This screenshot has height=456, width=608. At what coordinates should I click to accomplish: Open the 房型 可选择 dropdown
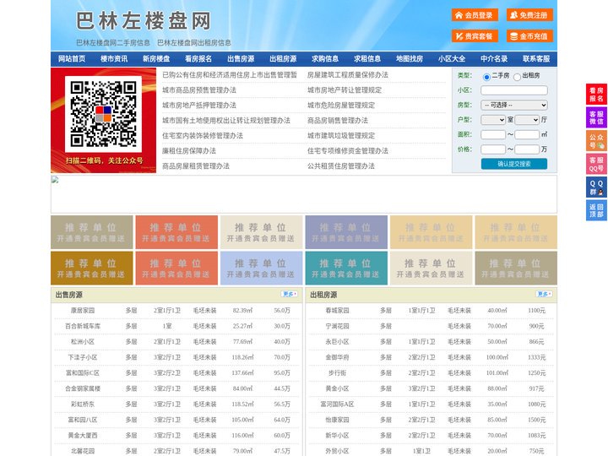pos(514,105)
